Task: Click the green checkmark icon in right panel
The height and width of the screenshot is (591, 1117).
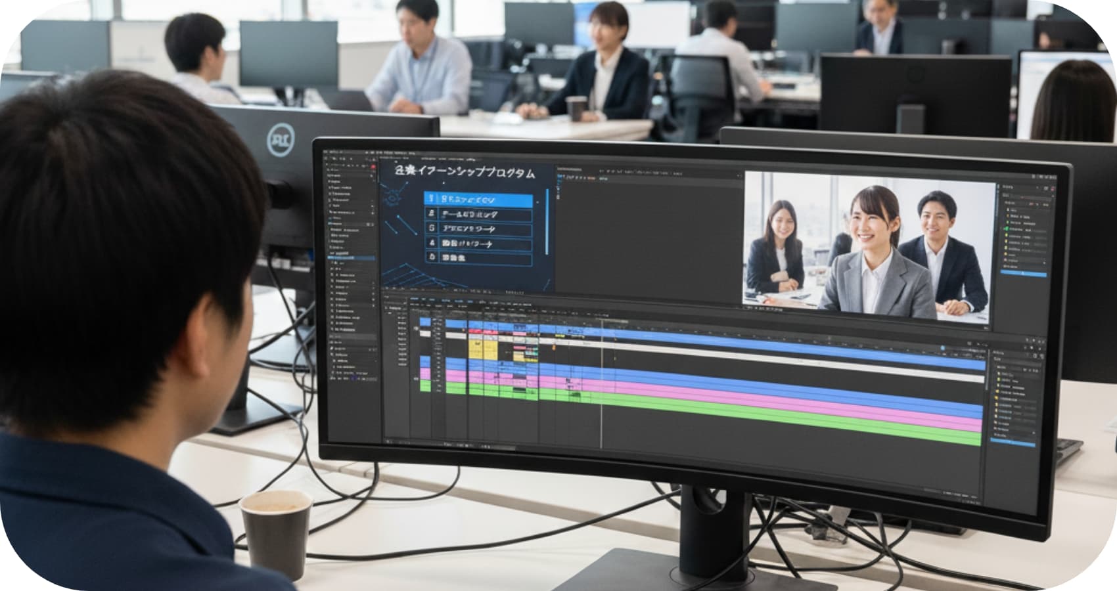Action: tap(1005, 229)
